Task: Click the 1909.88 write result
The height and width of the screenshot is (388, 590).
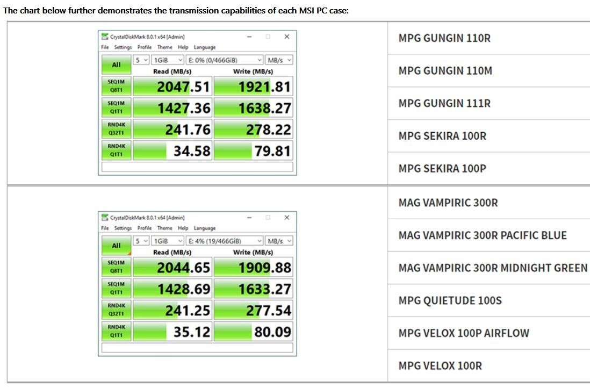Action: coord(253,268)
